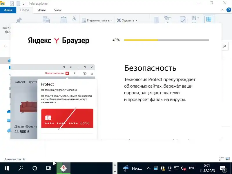Expand the Удалить dropdown arrow

[x=136, y=20]
